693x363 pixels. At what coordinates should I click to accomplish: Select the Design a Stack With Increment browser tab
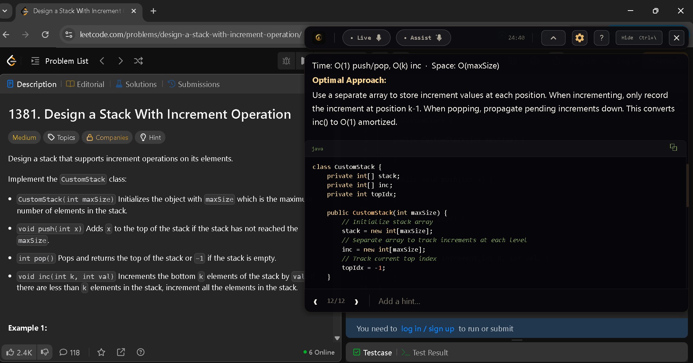(x=78, y=11)
